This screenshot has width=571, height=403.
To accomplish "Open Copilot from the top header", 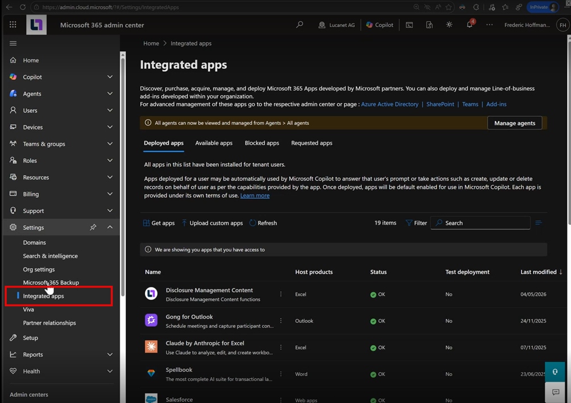I will tap(379, 25).
